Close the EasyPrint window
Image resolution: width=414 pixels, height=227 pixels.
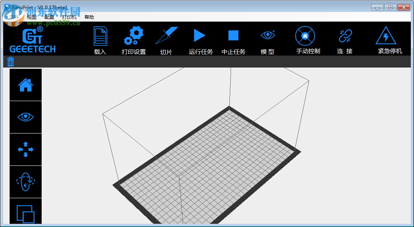coord(404,8)
